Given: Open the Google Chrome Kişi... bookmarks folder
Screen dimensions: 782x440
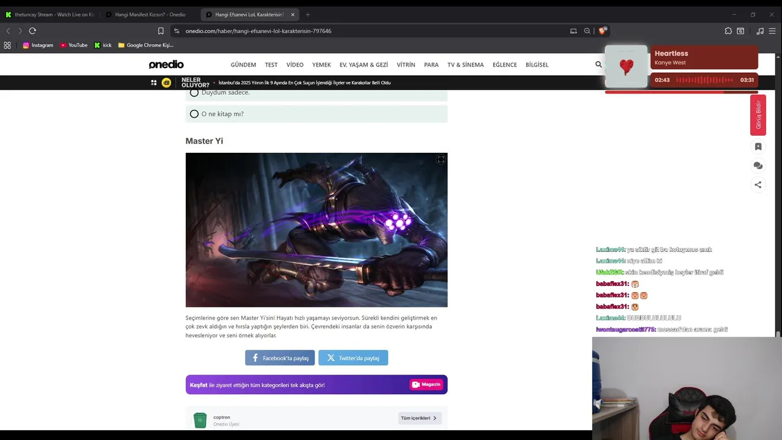Looking at the screenshot, I should (145, 45).
